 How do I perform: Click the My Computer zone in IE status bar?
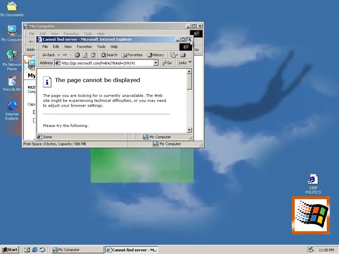157,137
